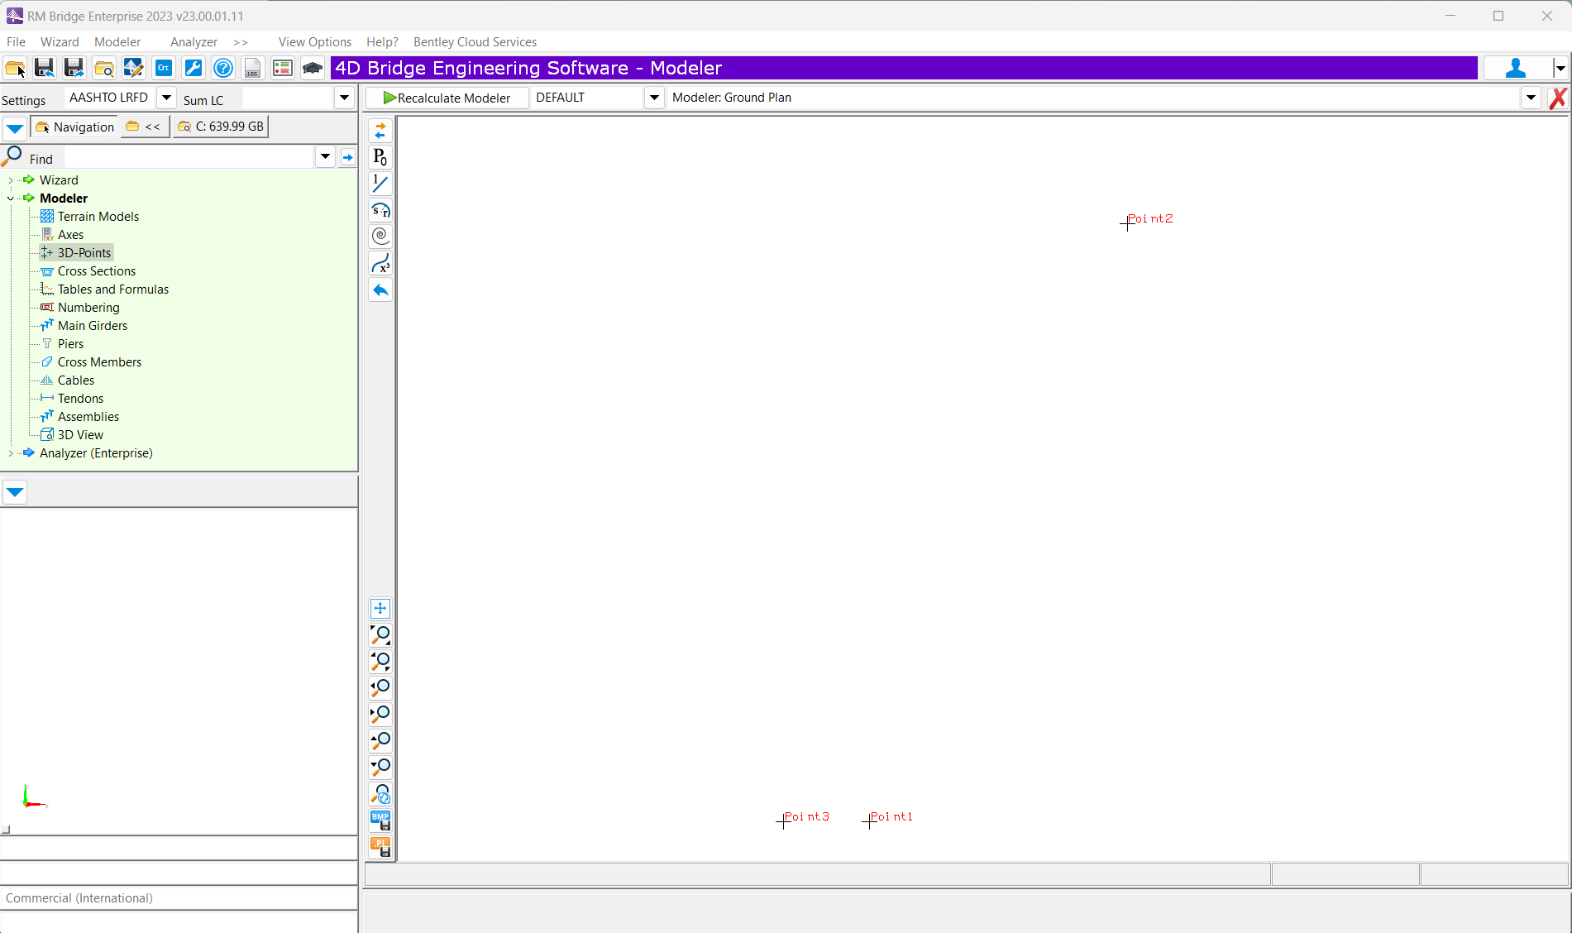
Task: Click the pan-left magnifier icon
Action: 380,688
